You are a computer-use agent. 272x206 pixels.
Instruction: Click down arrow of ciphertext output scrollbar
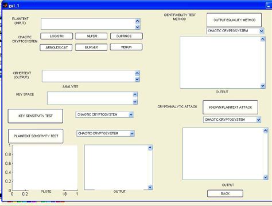pos(137,80)
